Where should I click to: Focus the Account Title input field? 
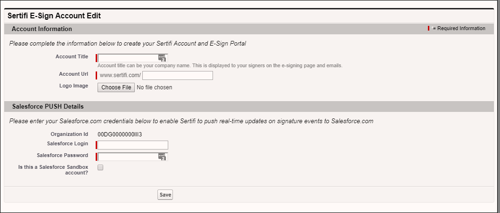tap(132, 58)
